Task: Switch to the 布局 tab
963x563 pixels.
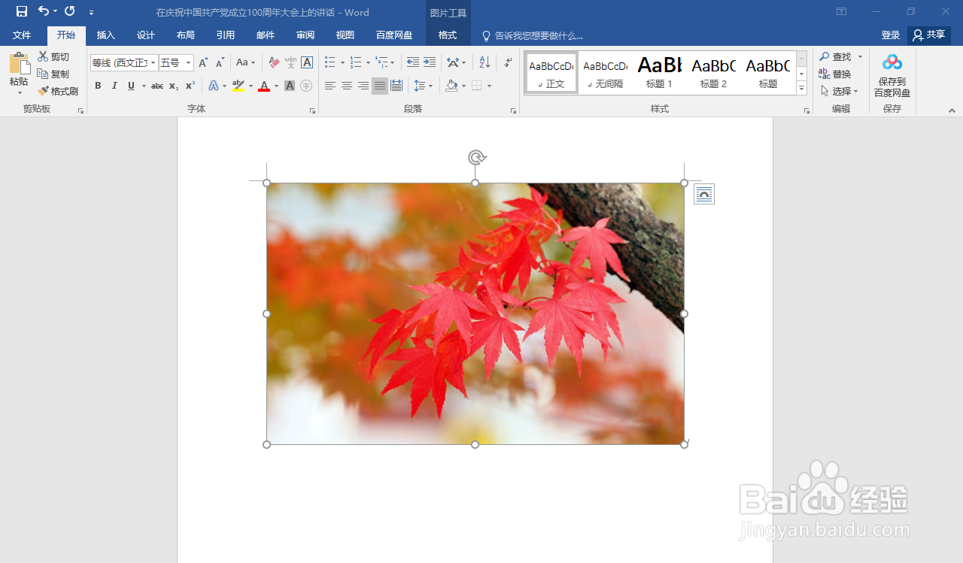Action: tap(186, 35)
